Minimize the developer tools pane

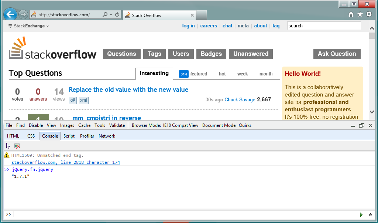click(353, 125)
